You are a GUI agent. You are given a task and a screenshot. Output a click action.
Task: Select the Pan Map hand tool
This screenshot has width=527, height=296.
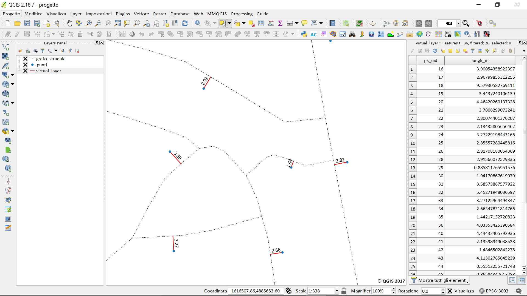69,24
